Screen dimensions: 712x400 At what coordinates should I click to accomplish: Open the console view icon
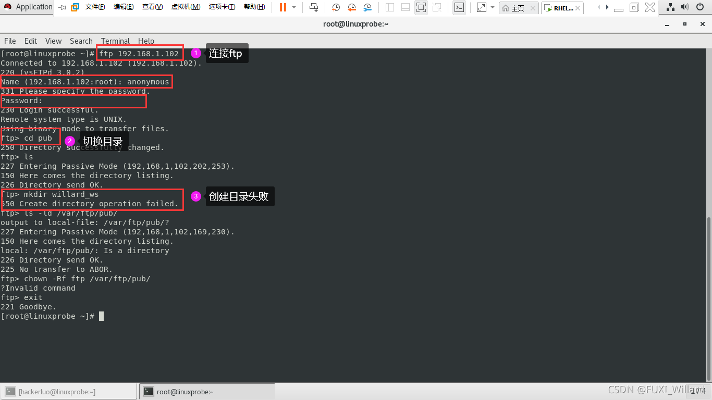(459, 7)
